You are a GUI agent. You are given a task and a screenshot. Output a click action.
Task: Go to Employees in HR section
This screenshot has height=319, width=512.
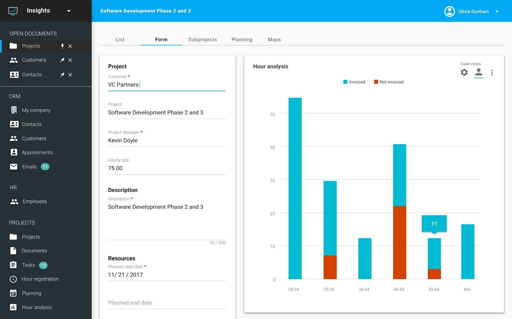pyautogui.click(x=34, y=202)
